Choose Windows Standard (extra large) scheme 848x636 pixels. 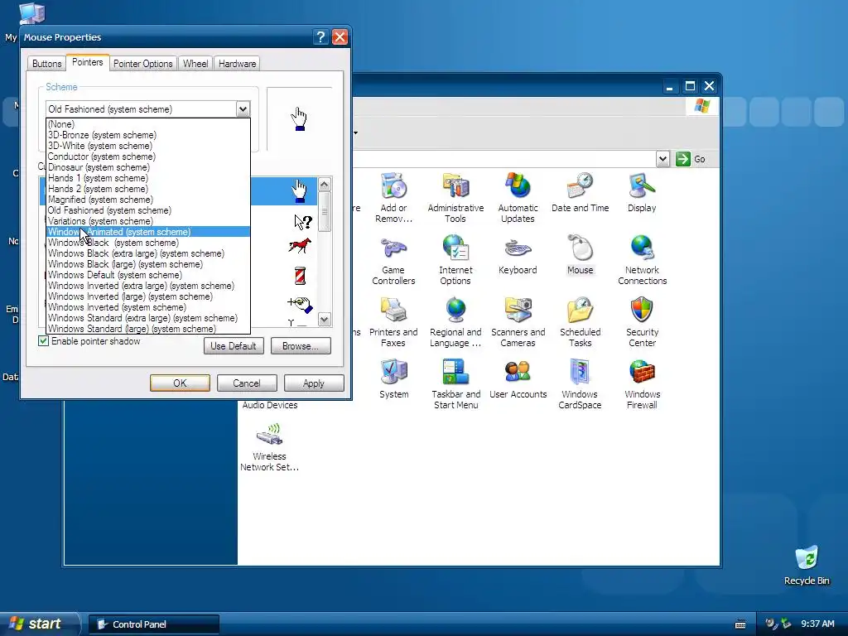pyautogui.click(x=147, y=318)
